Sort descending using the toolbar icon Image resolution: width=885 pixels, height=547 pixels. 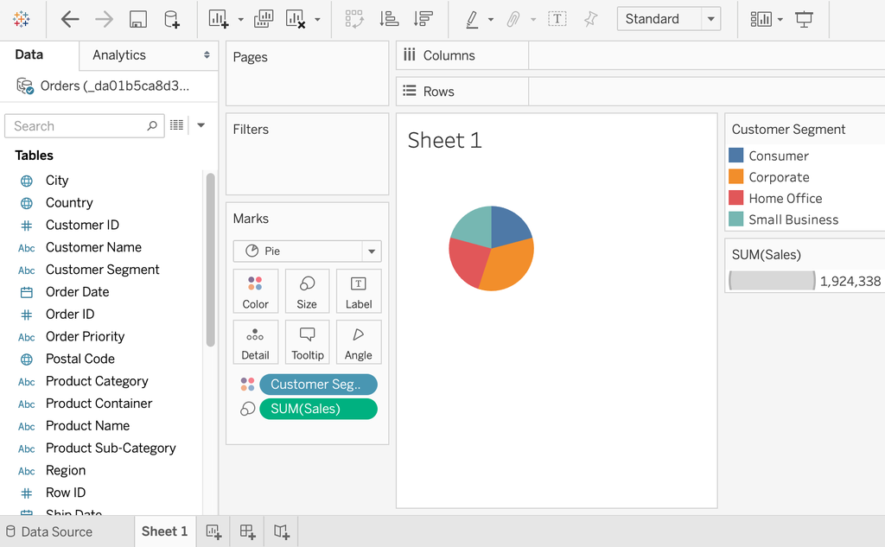click(423, 19)
